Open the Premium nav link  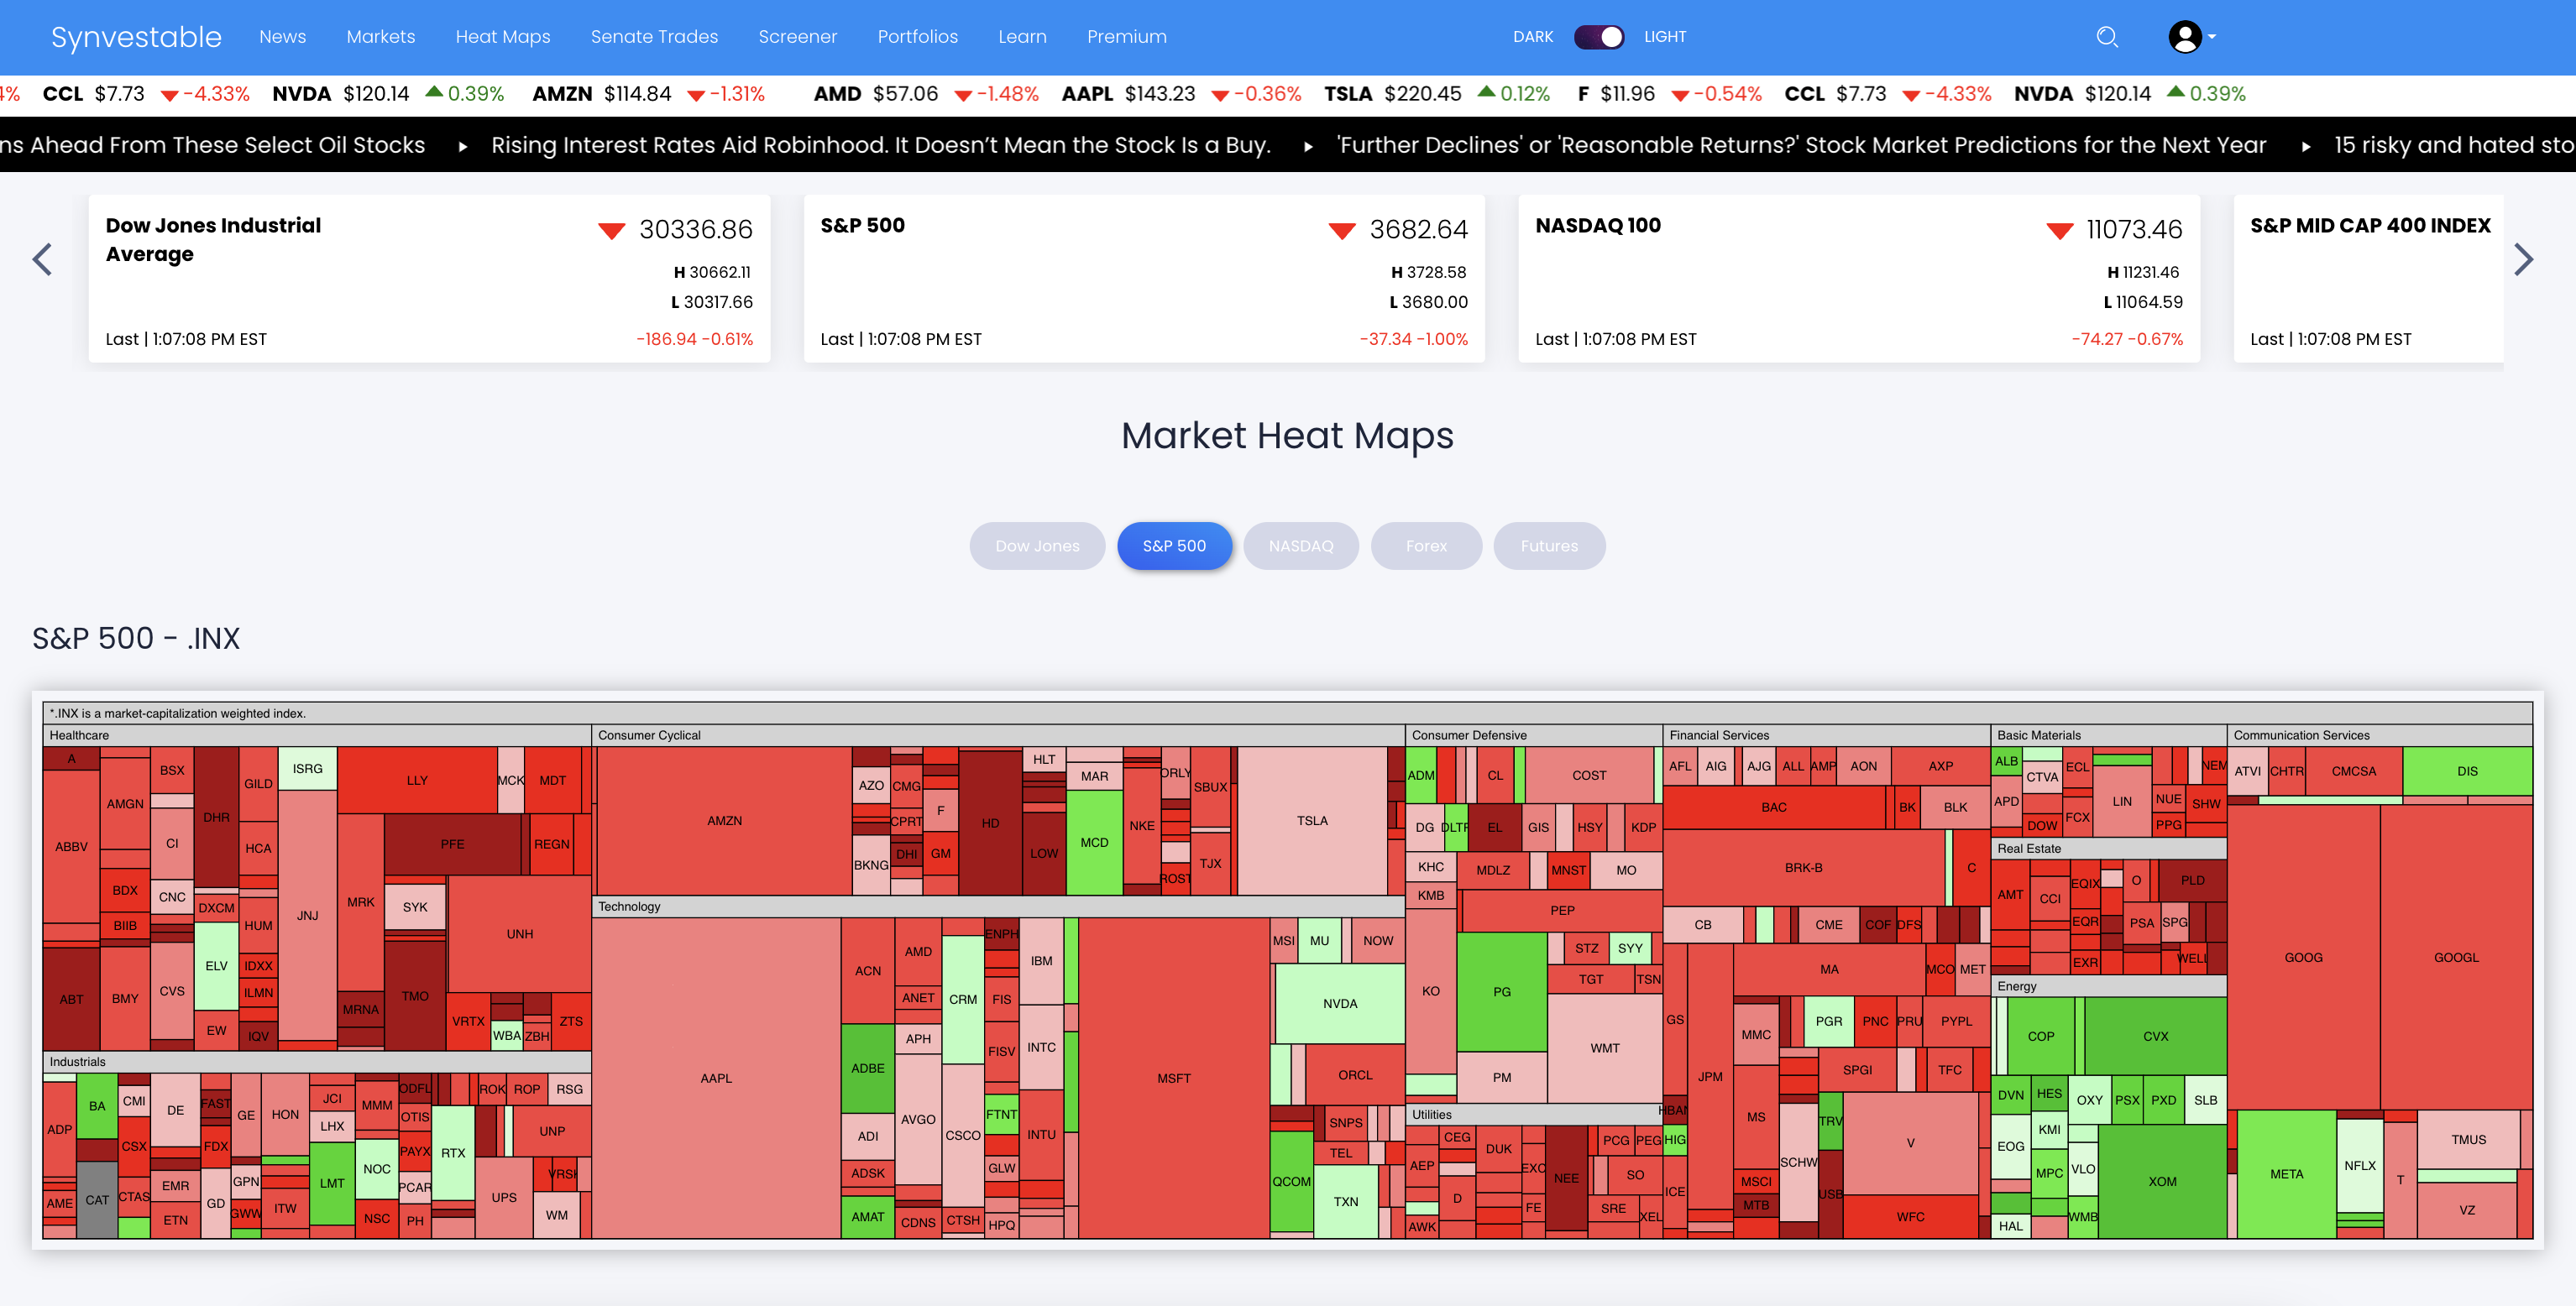click(1126, 37)
